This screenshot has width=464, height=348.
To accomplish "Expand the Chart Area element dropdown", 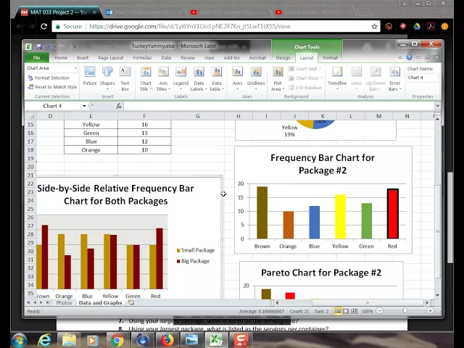I will [75, 68].
